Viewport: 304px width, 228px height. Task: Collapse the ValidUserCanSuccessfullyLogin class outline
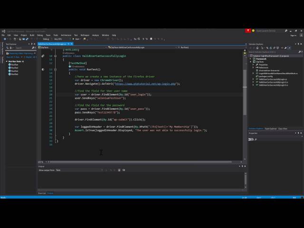click(x=55, y=56)
